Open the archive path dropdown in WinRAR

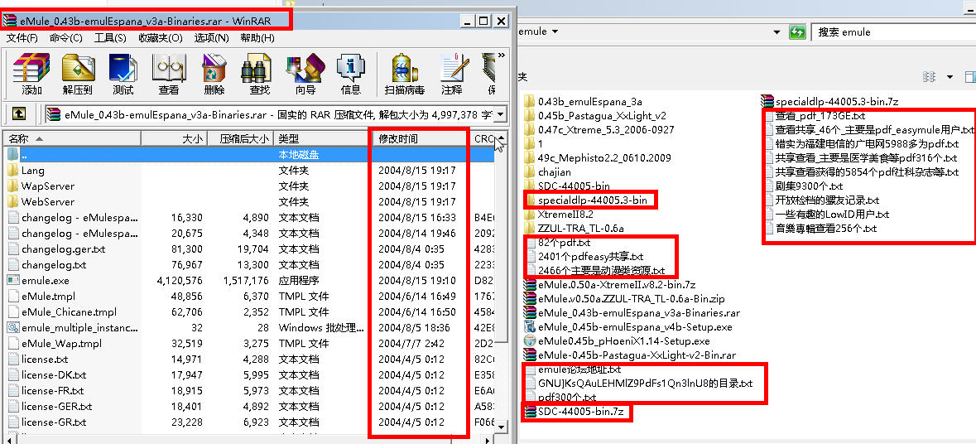click(501, 114)
